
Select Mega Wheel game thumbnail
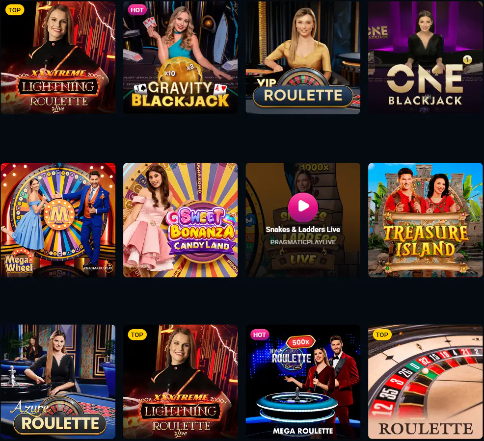[x=58, y=220]
